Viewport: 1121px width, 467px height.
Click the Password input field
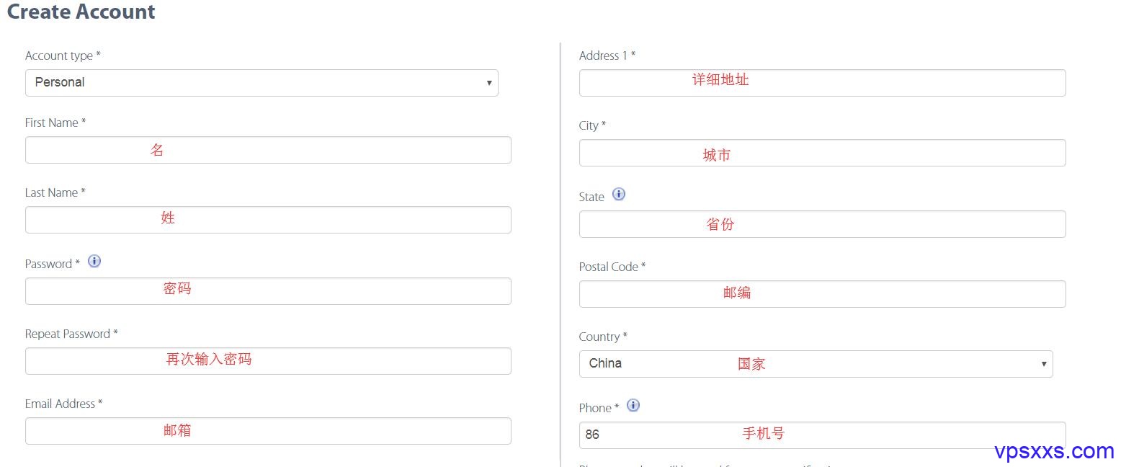pyautogui.click(x=268, y=291)
